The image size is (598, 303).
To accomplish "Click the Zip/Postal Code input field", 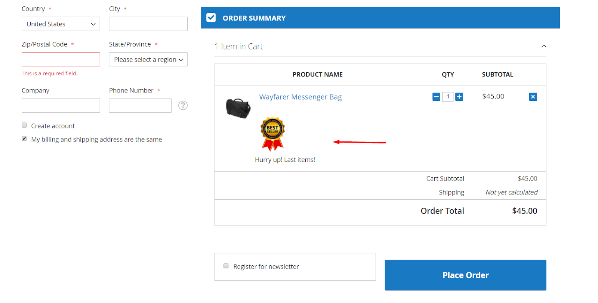I will point(61,60).
